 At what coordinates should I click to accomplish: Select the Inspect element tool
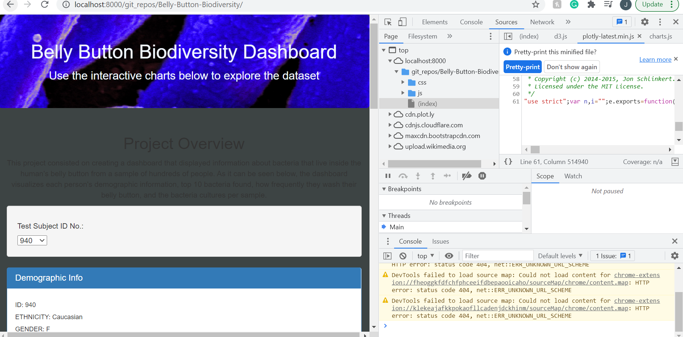click(x=388, y=22)
